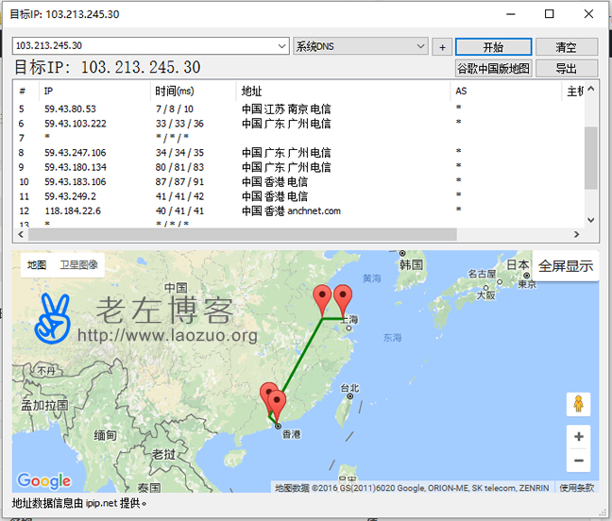
Task: Click the red map marker near Shanghai
Action: [x=344, y=298]
